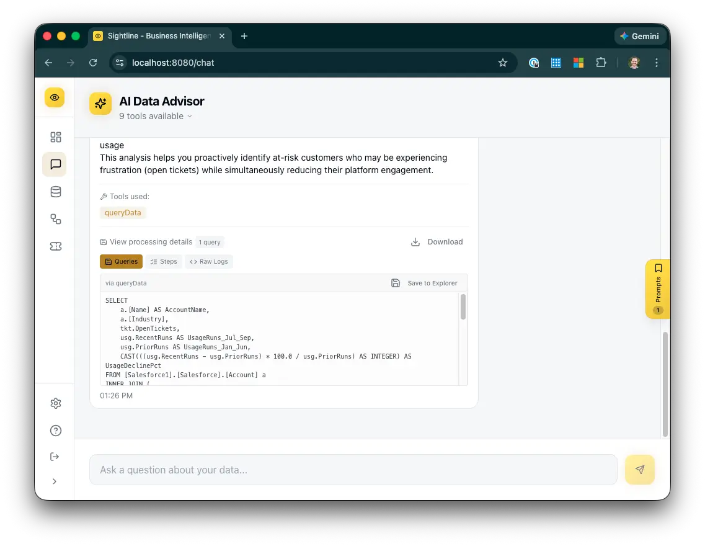Click the data model shapes sidebar icon

[x=56, y=219]
